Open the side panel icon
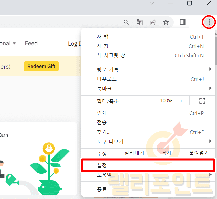Image resolution: width=217 pixels, height=199 pixels. pos(182,22)
